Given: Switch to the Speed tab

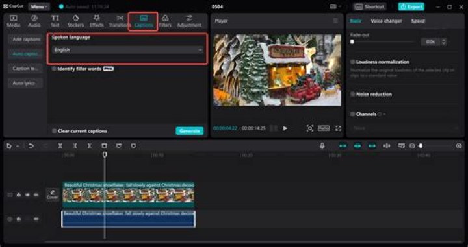Looking at the screenshot, I should point(418,21).
